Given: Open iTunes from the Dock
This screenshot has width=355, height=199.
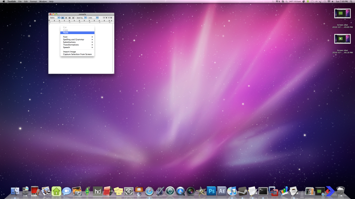Looking at the screenshot, I should tap(232, 191).
